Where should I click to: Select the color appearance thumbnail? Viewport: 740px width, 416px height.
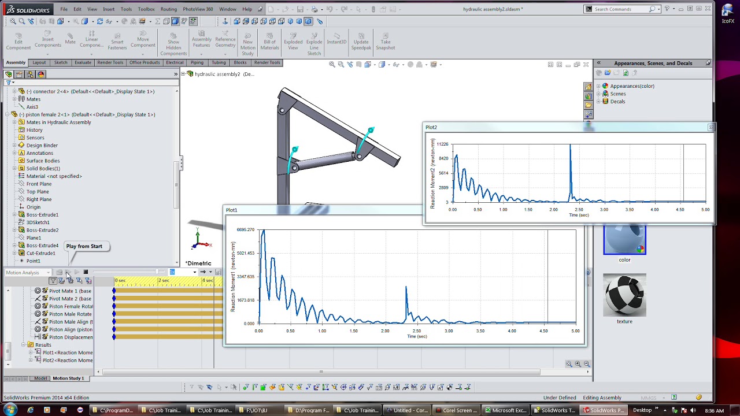pos(624,239)
